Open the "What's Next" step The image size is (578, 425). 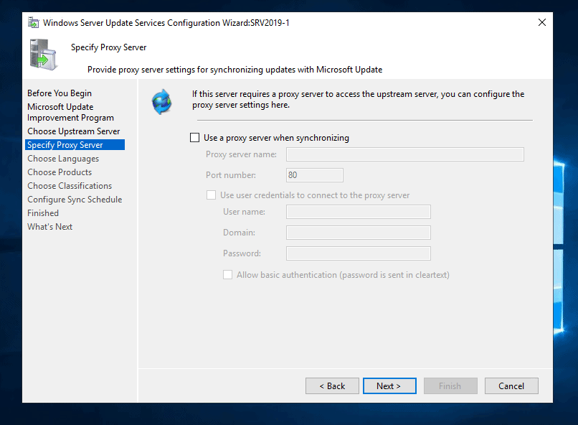pos(49,226)
